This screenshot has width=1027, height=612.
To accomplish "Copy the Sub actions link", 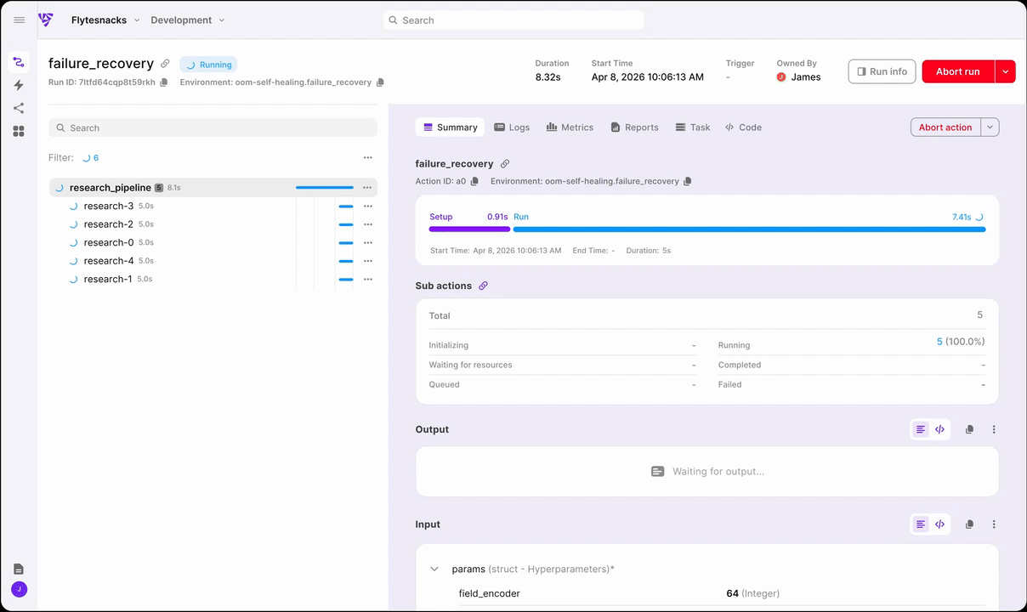I will point(483,286).
